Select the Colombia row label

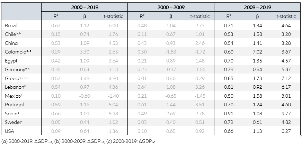[x=15, y=52]
